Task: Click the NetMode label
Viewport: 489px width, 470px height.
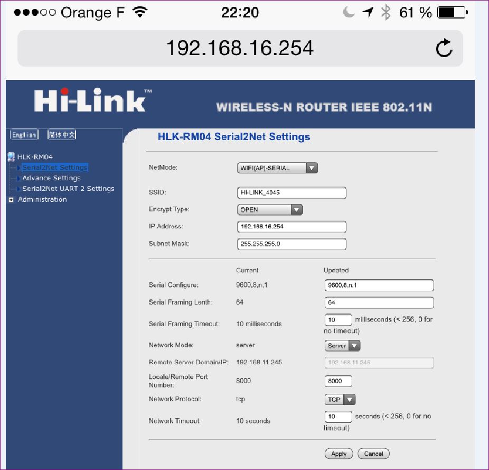Action: tap(163, 168)
